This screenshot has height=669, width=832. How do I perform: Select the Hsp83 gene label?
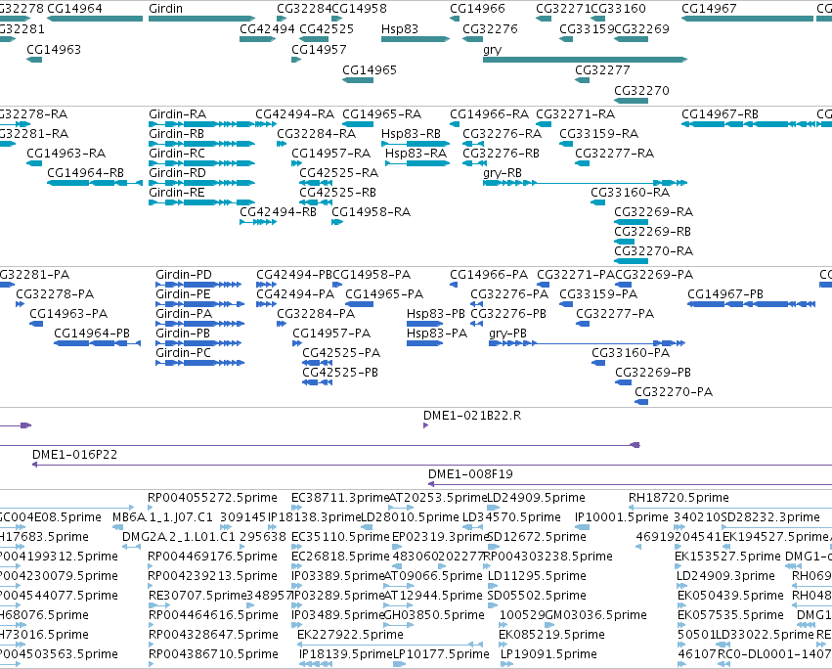pos(400,28)
